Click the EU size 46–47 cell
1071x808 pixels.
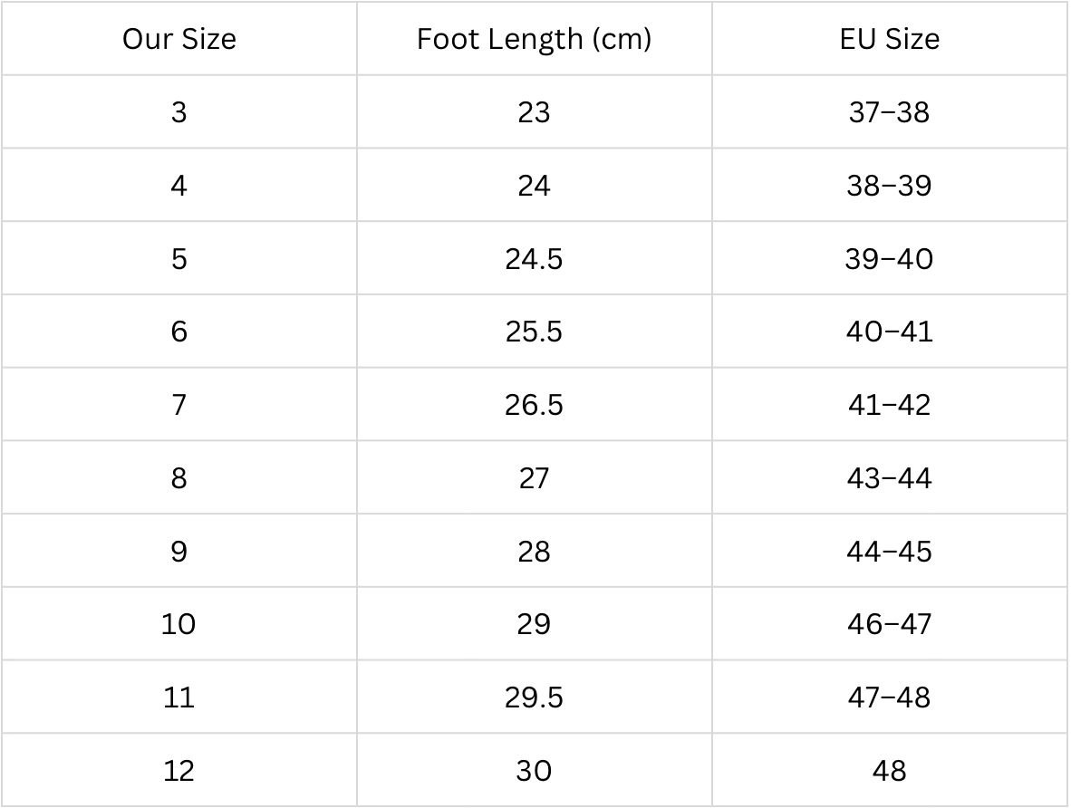tap(889, 624)
